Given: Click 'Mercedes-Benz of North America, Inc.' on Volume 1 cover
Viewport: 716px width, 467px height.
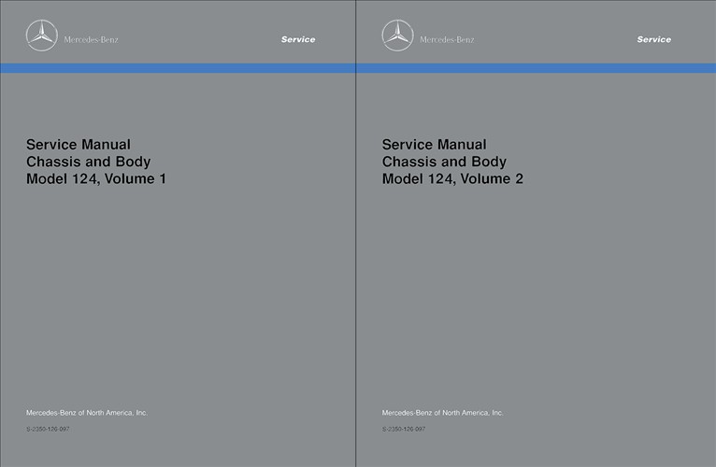Looking at the screenshot, I should click(x=87, y=413).
